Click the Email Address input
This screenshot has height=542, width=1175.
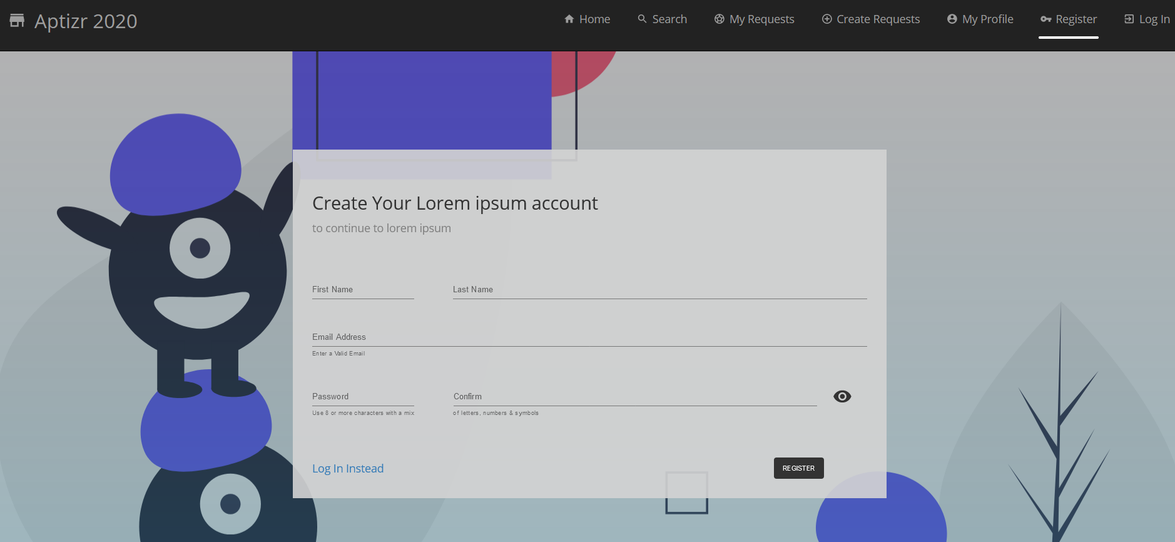pos(589,337)
